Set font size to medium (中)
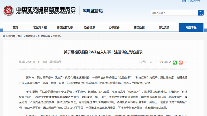Image resolution: width=207 pixels, height=116 pixels. tap(156, 62)
